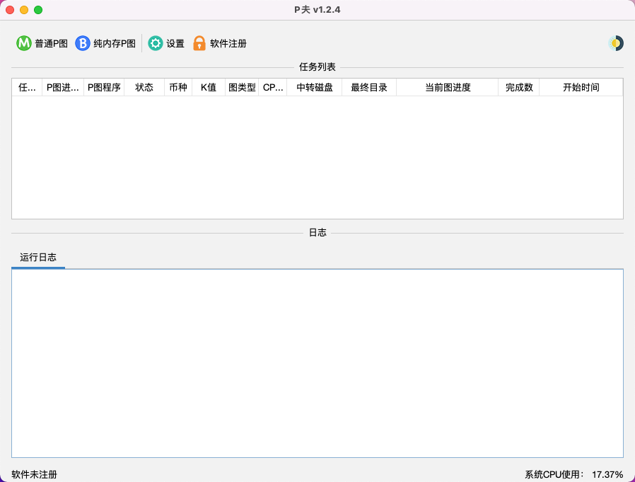
Task: Click the orange lock 软件注册 icon
Action: 199,43
